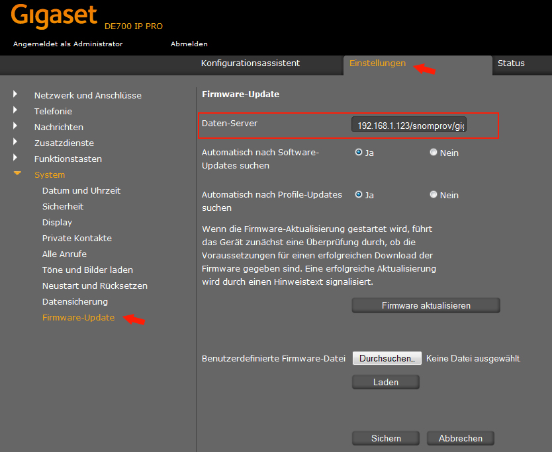This screenshot has width=552, height=452.
Task: Select Nein for automatic software updates
Action: point(434,152)
